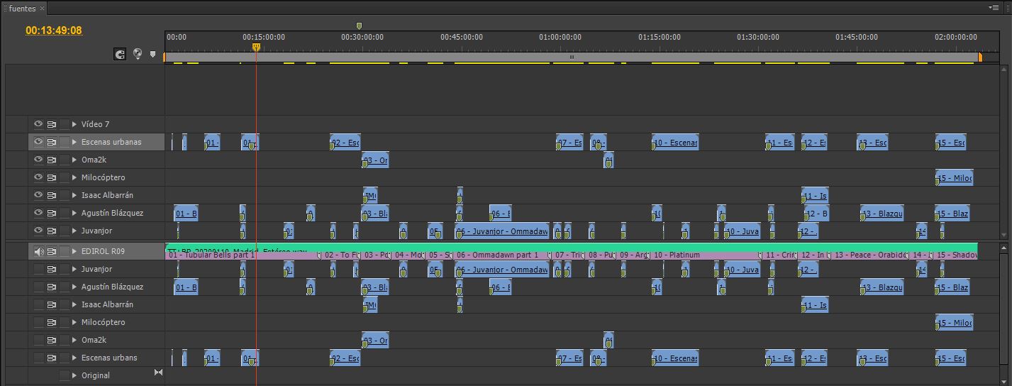Add an unnumbered marker with the marker icon
The height and width of the screenshot is (386, 1012).
click(x=152, y=54)
